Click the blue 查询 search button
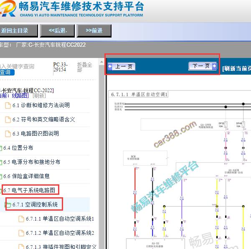 (x=7, y=72)
